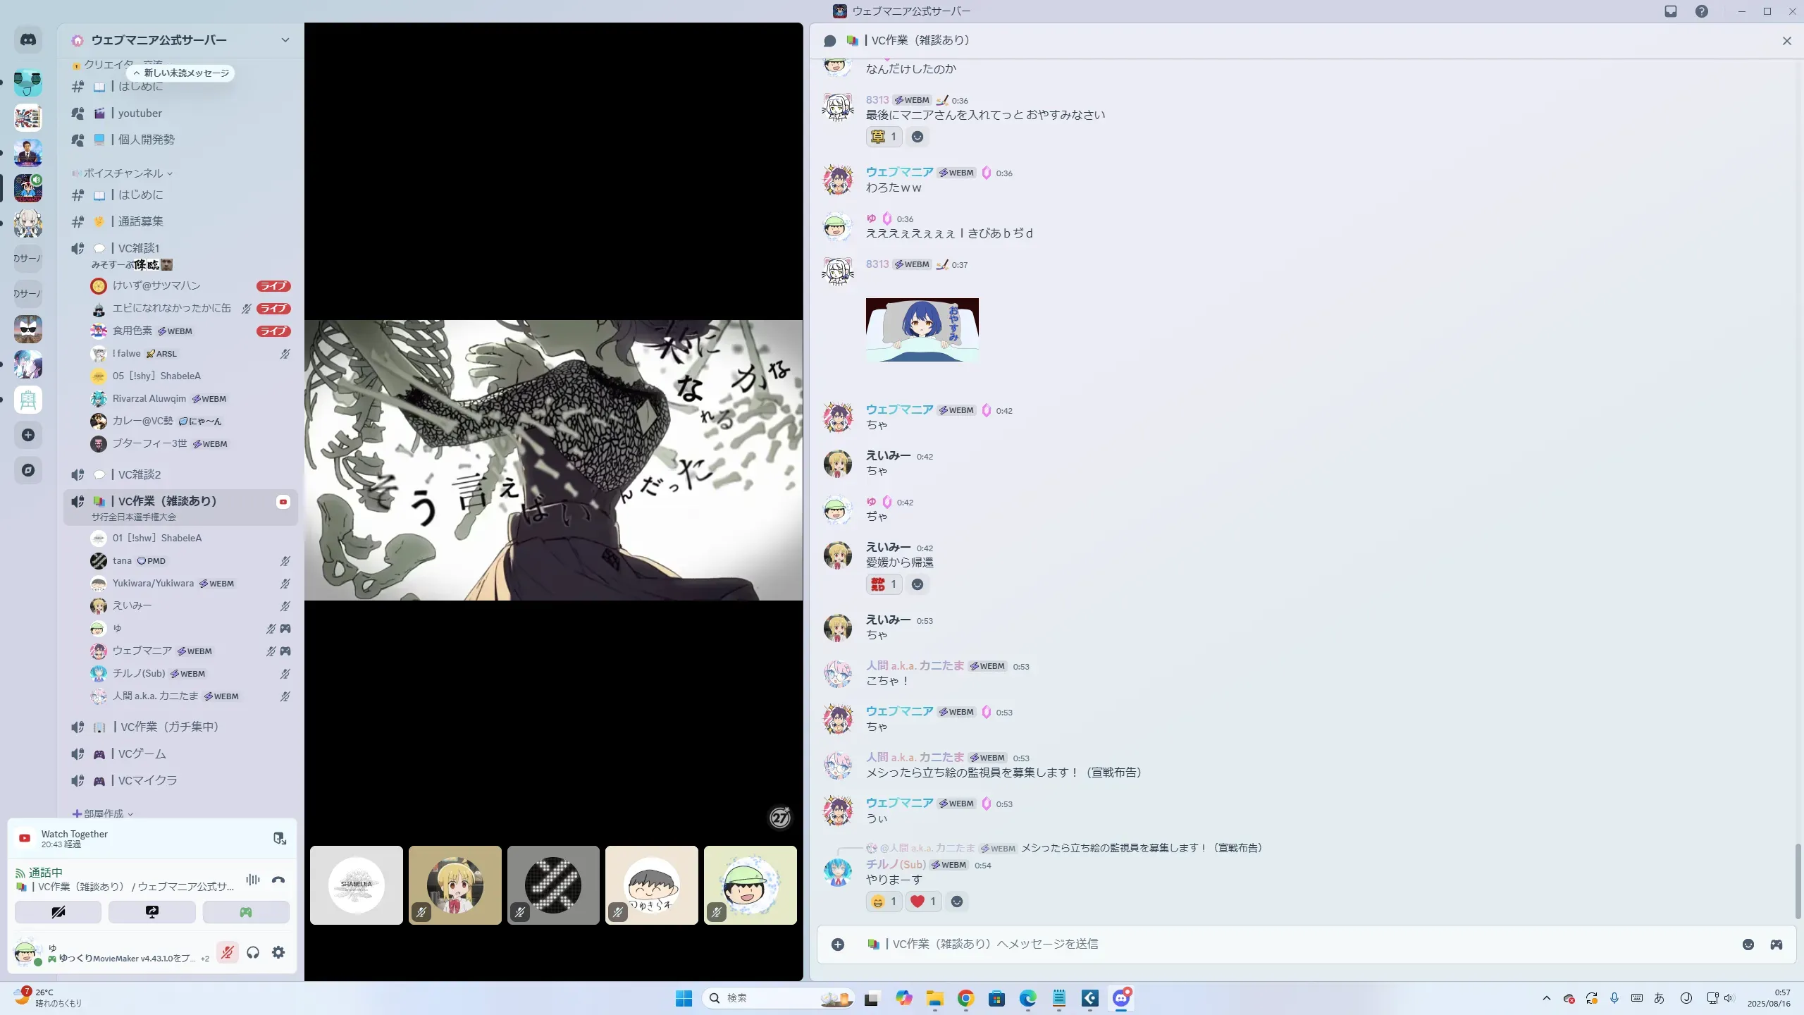
Task: Toggle microphone mute in user panel
Action: coord(227,952)
